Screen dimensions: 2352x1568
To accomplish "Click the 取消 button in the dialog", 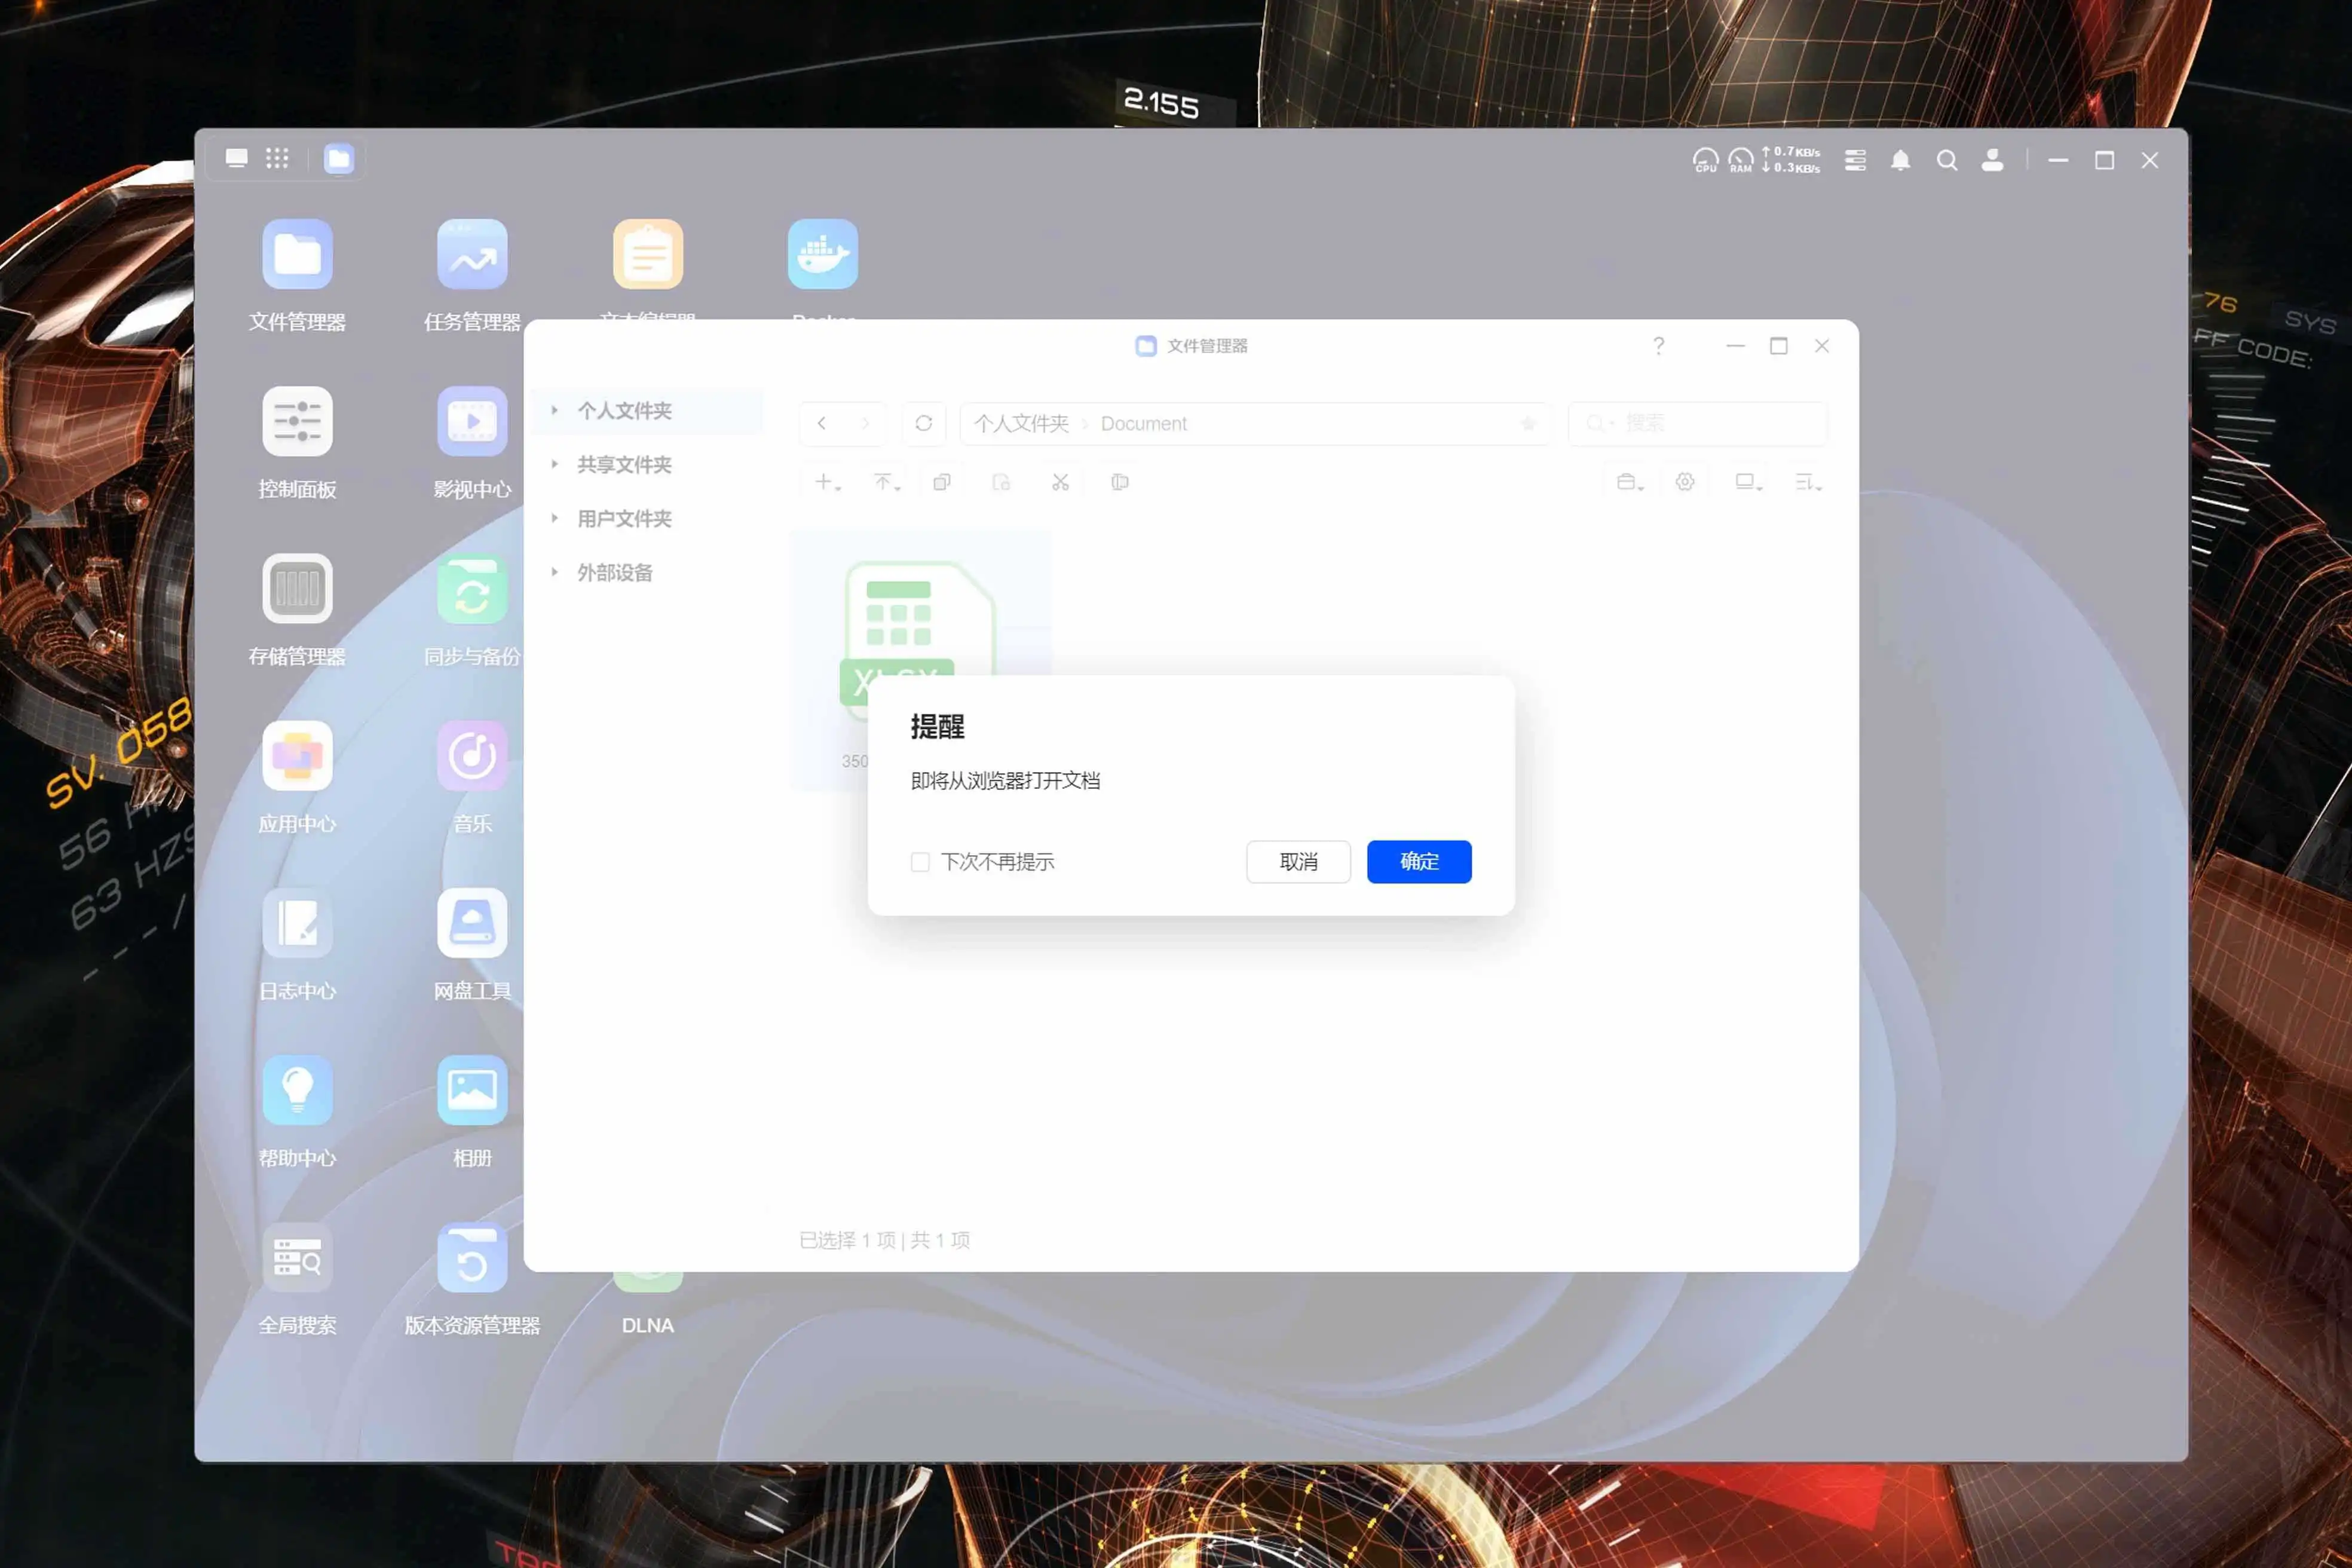I will (1298, 861).
